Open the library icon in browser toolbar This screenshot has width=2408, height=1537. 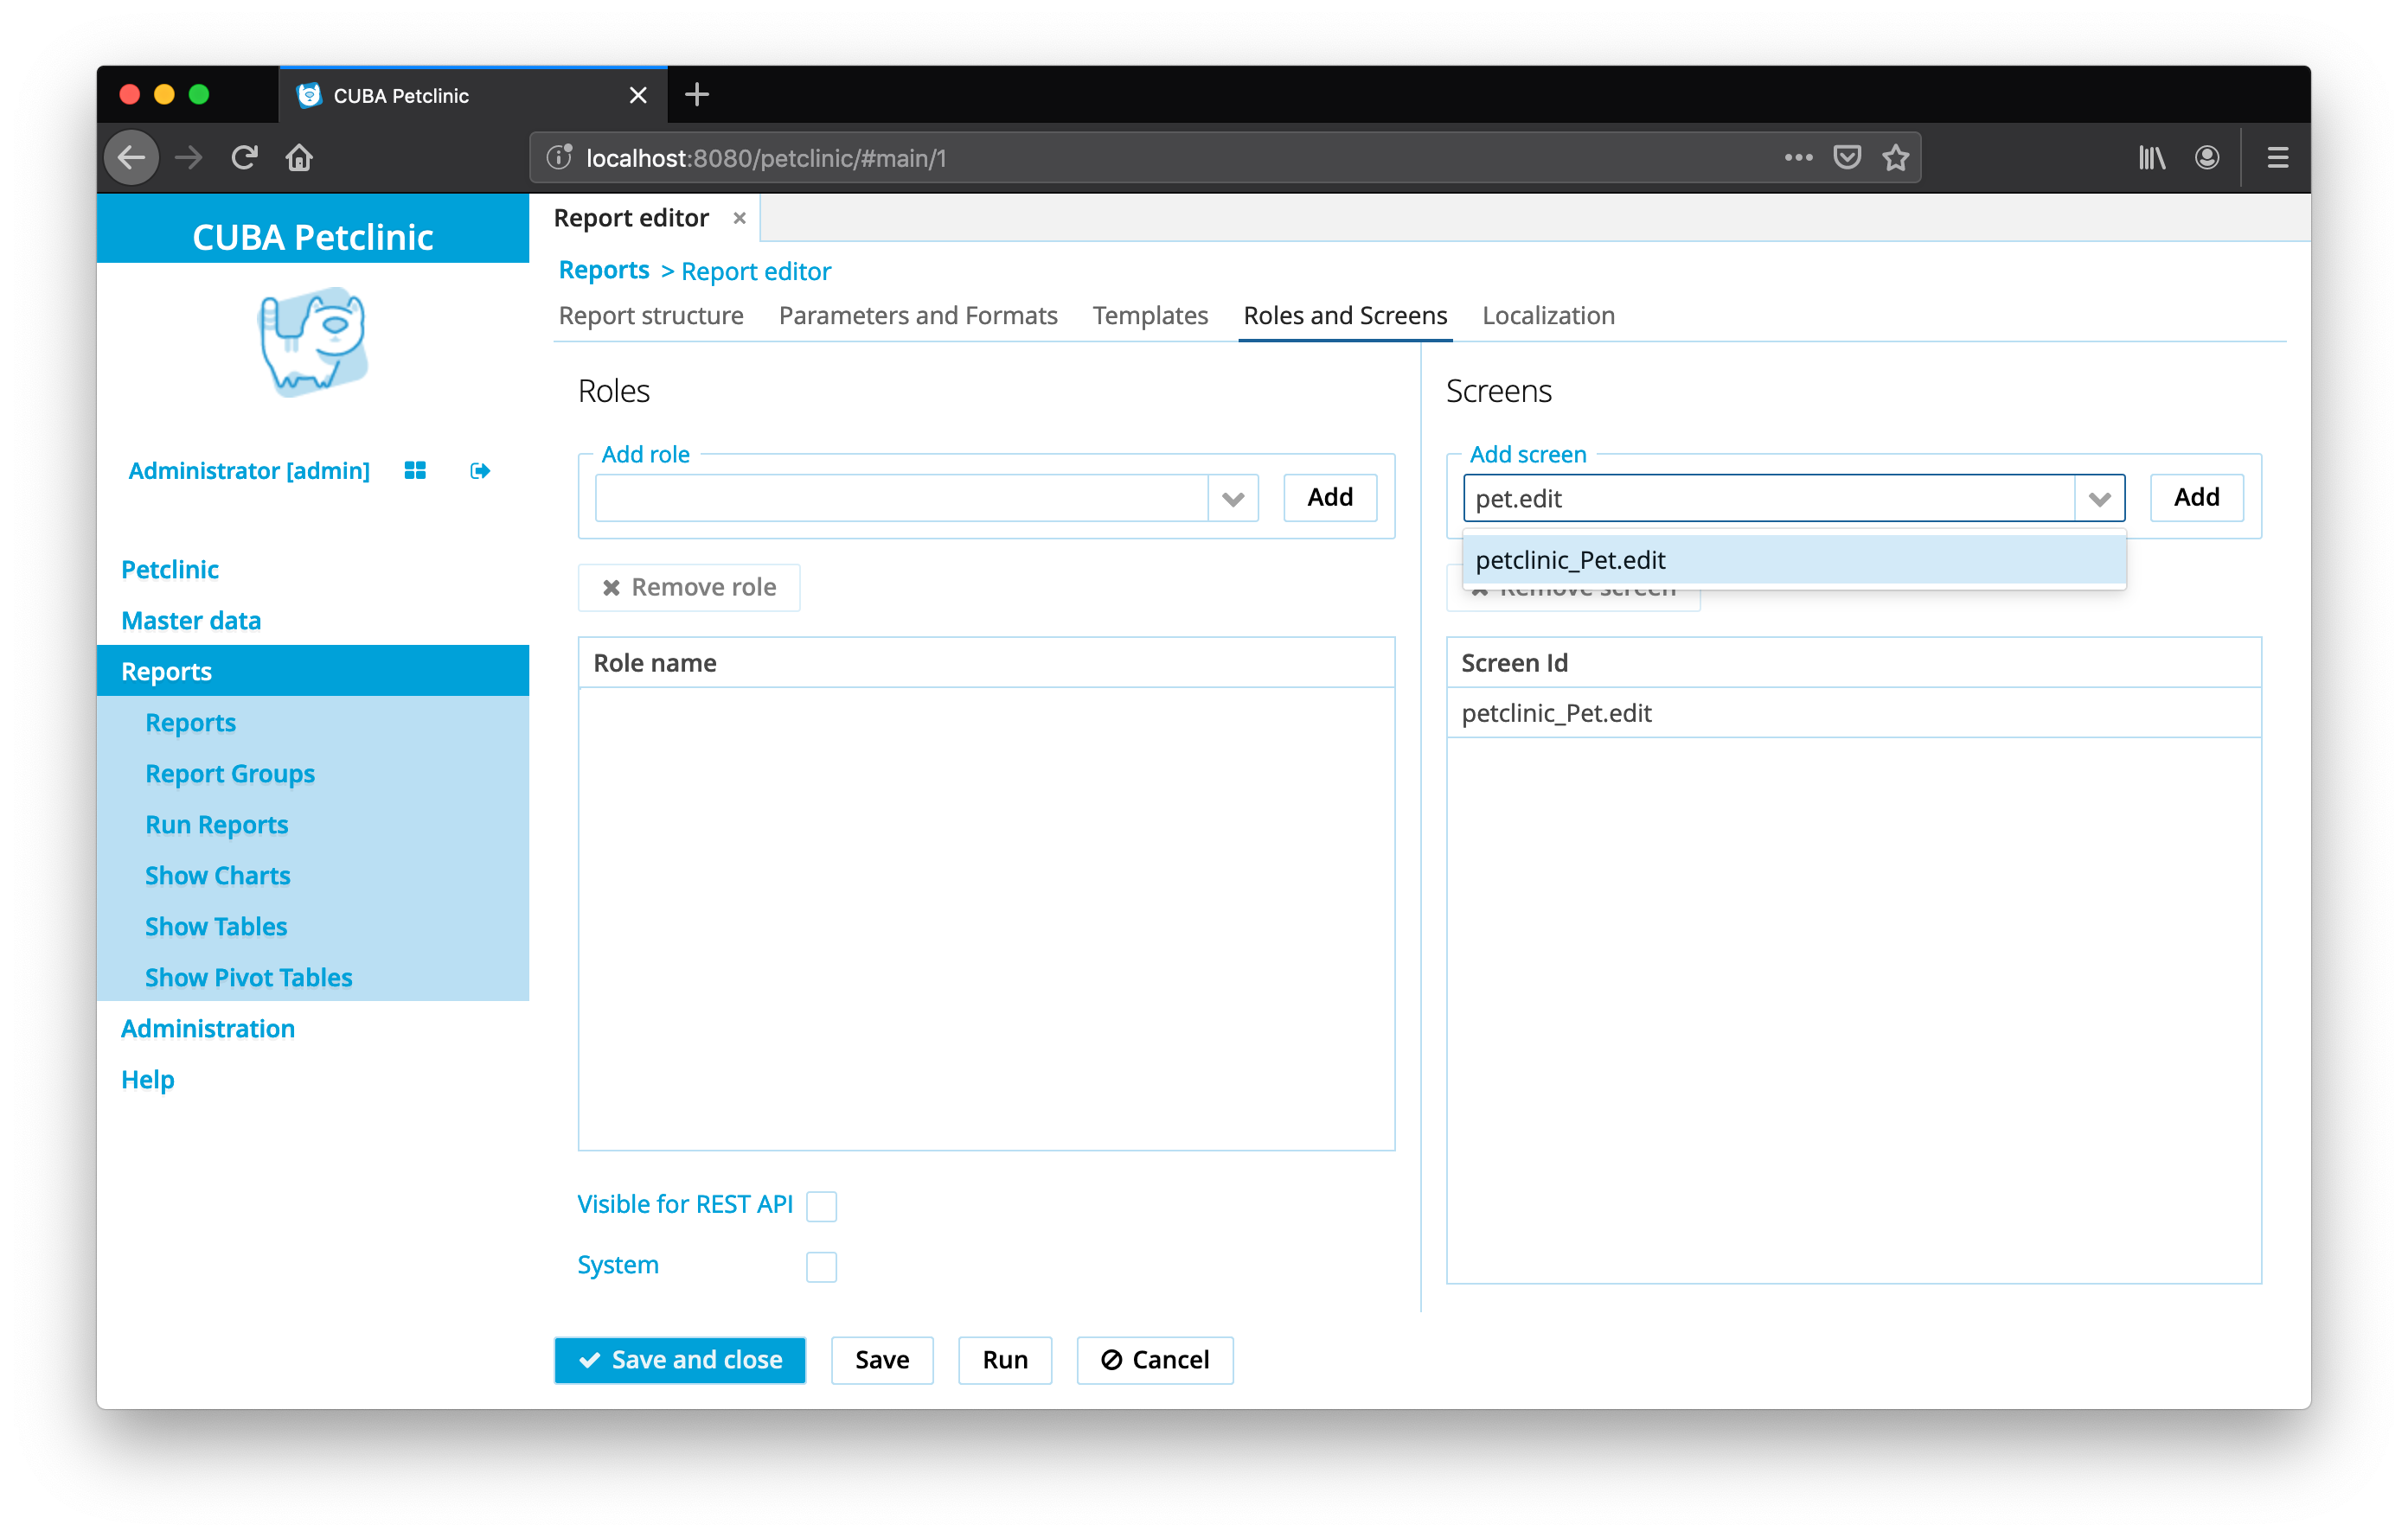pos(2151,158)
